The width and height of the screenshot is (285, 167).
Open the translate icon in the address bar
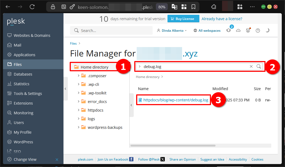coord(174,6)
